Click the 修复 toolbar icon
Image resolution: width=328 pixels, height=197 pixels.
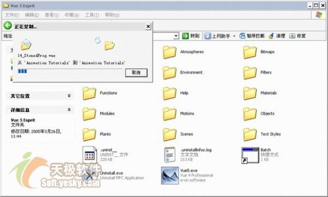pyautogui.click(x=292, y=36)
